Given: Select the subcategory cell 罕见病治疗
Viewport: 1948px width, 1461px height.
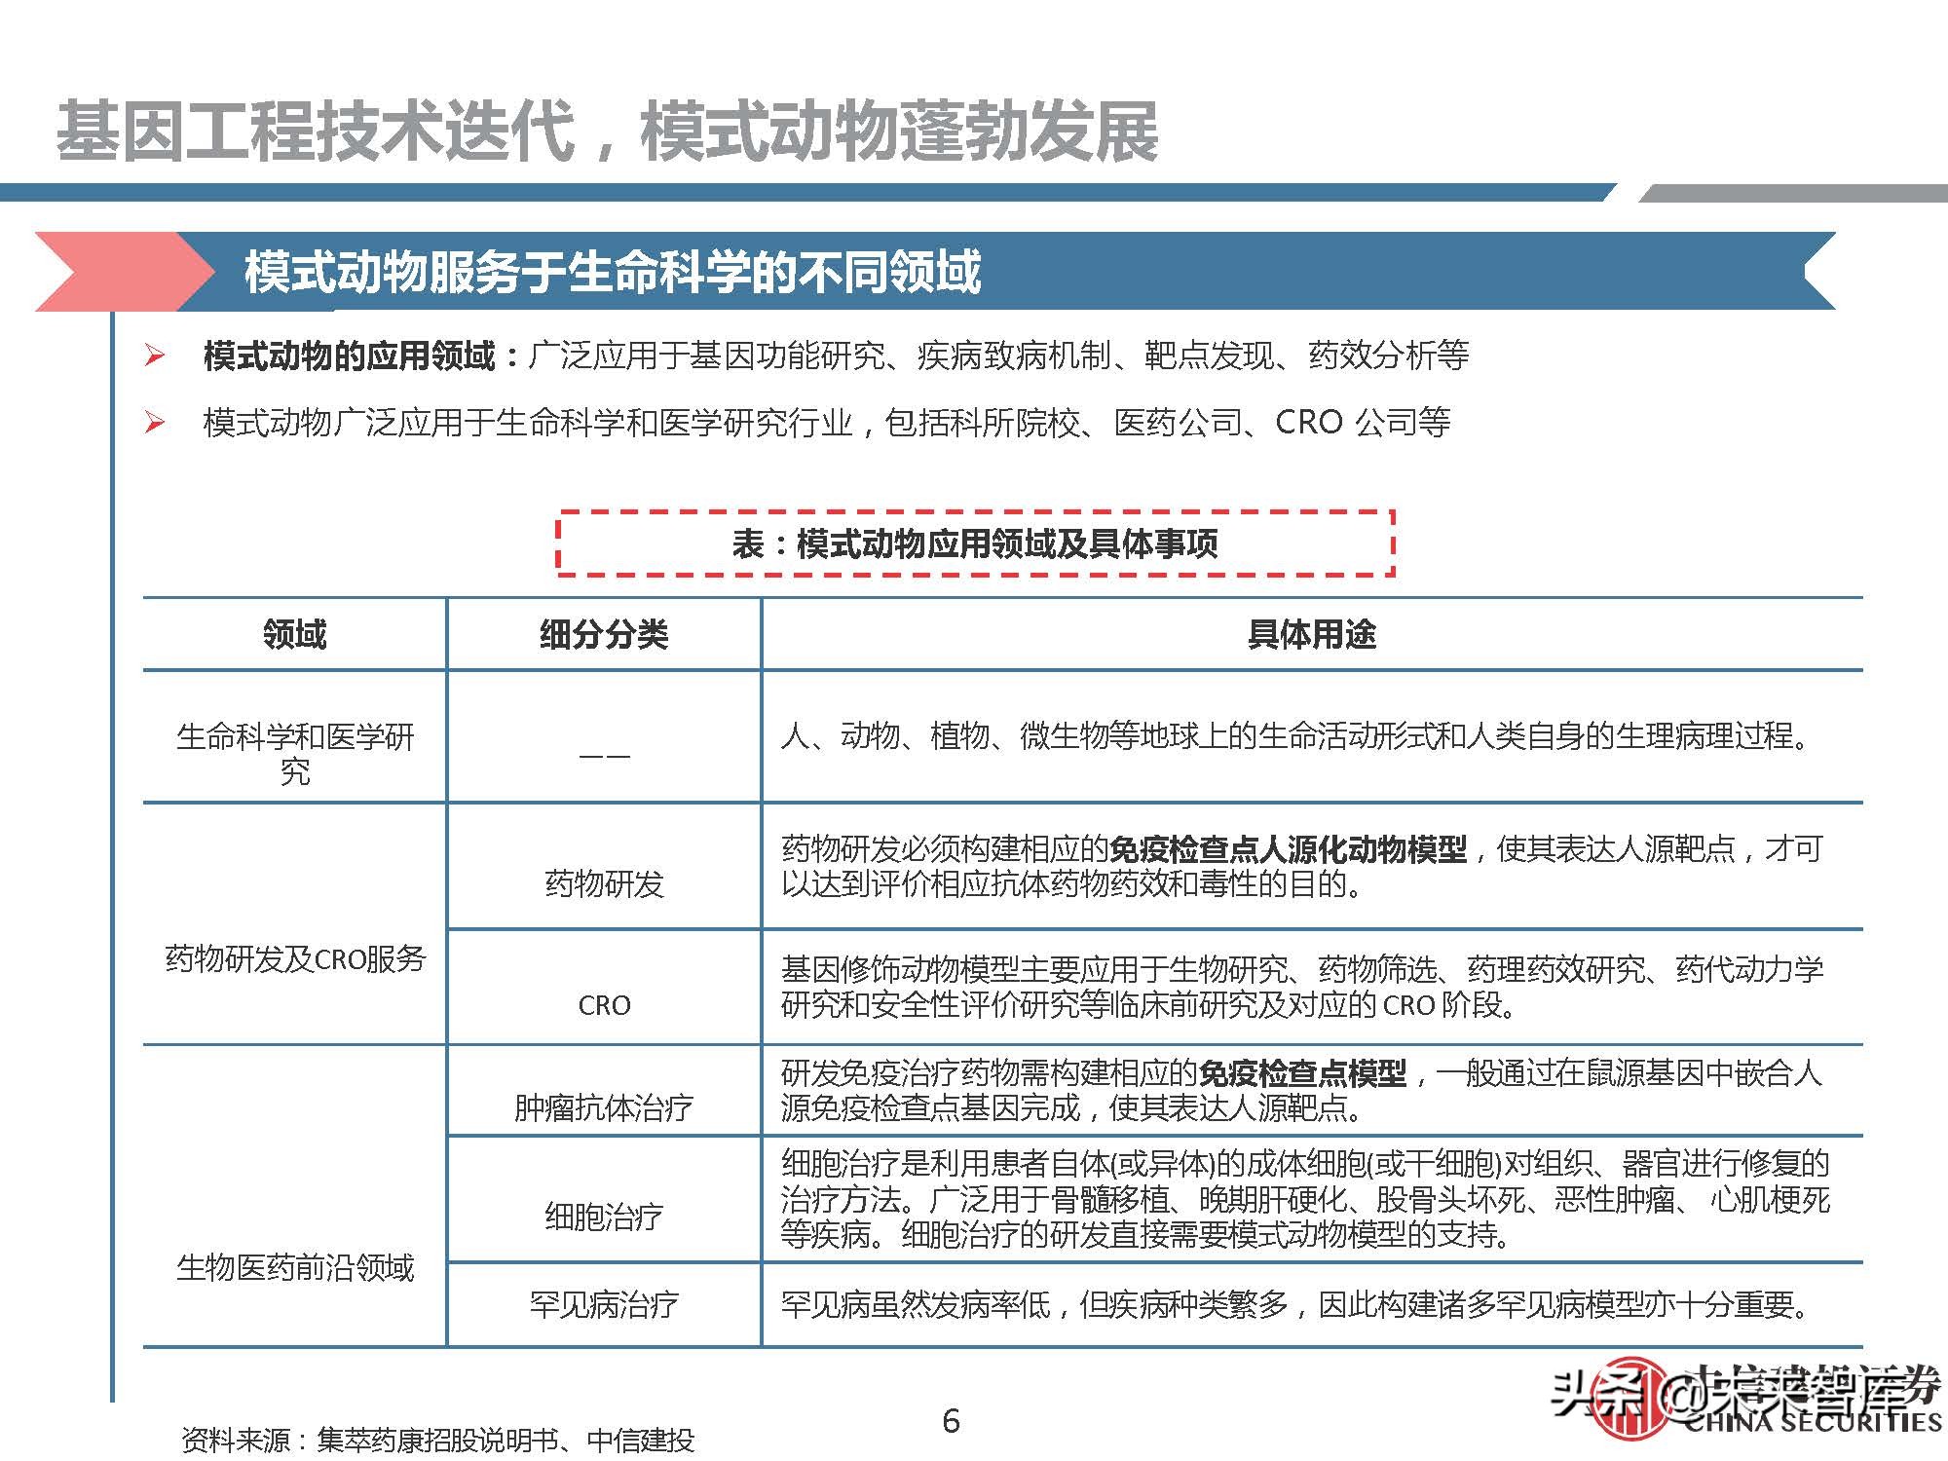Looking at the screenshot, I should point(604,1303).
